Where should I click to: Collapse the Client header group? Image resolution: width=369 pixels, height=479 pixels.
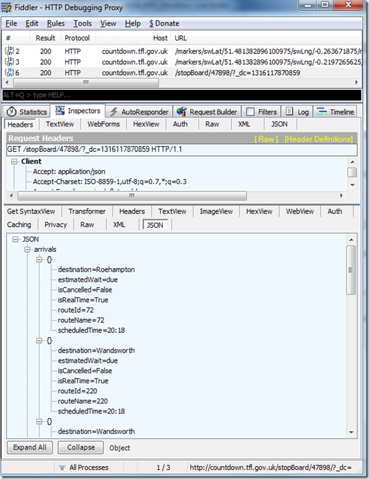[14, 161]
